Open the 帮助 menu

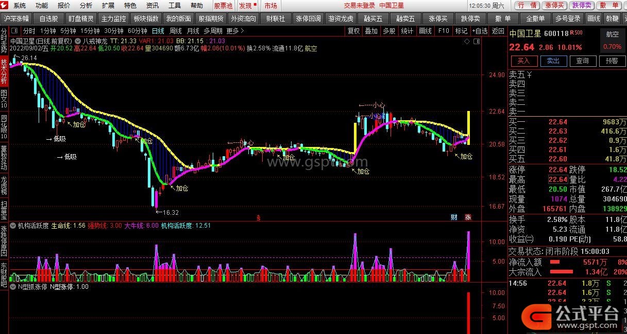click(197, 6)
